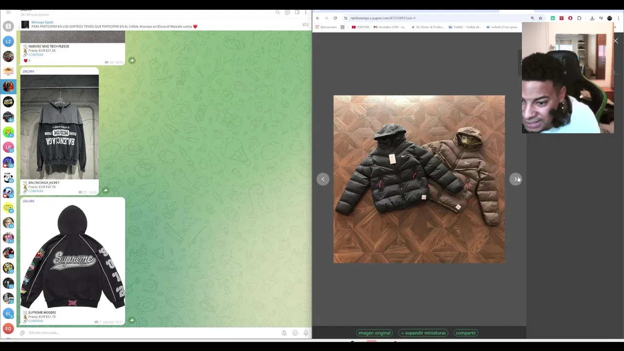Open the FindQC bookmark

click(x=465, y=27)
